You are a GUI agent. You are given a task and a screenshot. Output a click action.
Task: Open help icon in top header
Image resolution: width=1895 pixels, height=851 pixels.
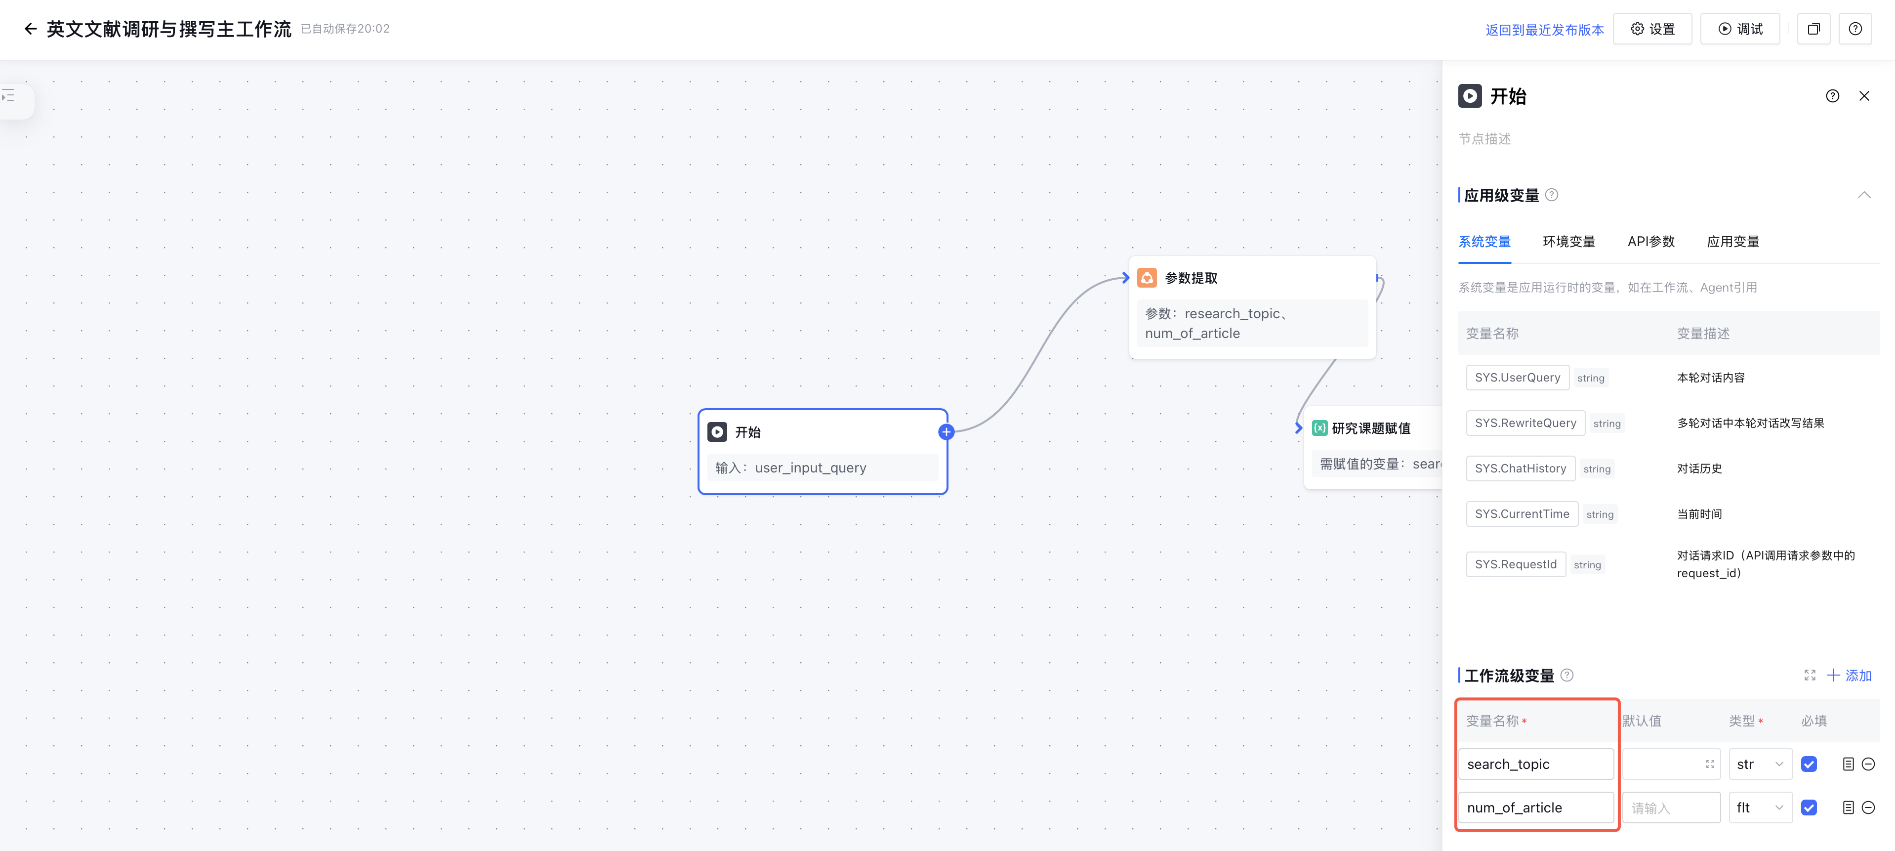coord(1854,29)
